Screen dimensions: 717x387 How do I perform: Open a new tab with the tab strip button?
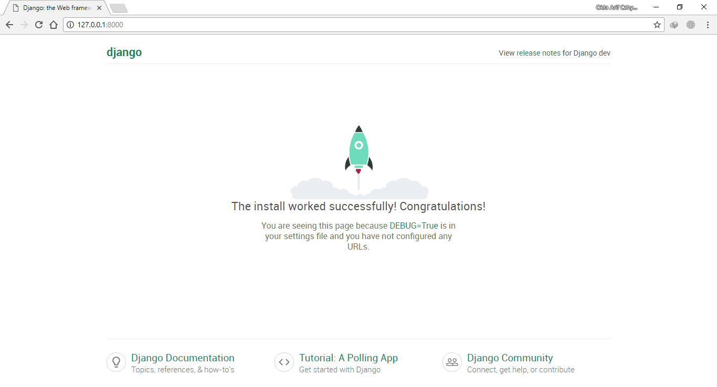(x=119, y=8)
